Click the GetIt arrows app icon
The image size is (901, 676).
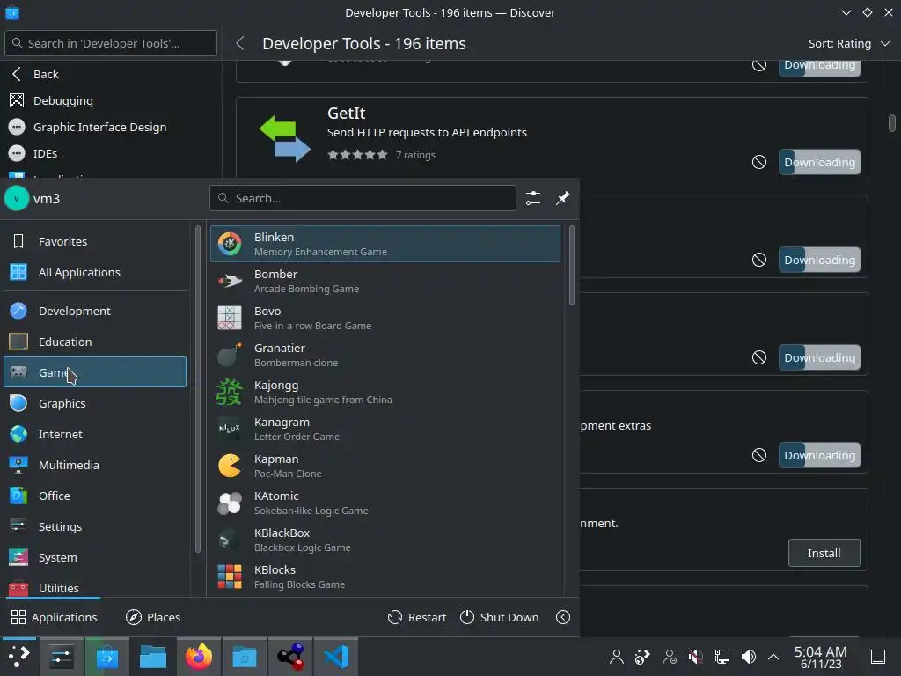[285, 138]
